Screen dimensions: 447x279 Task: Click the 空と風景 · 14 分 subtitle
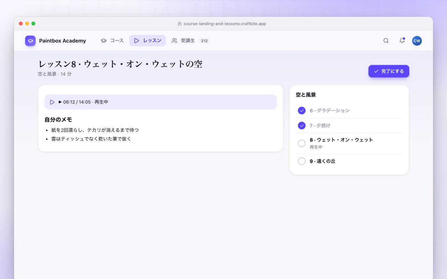(55, 74)
